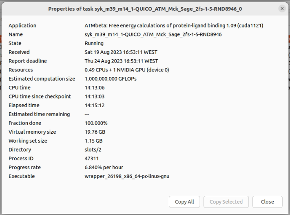This screenshot has width=290, height=215.
Task: Select the Application row
Action: 22,26
